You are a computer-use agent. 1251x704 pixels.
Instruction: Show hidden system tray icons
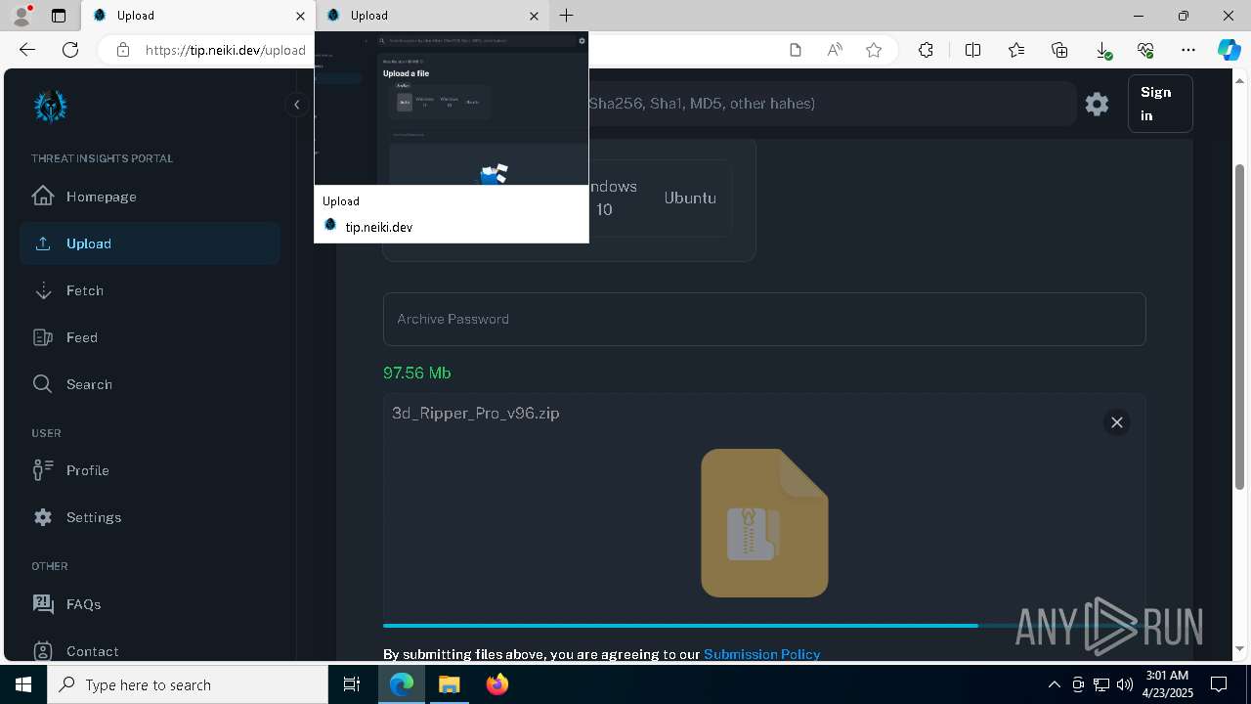(1054, 684)
